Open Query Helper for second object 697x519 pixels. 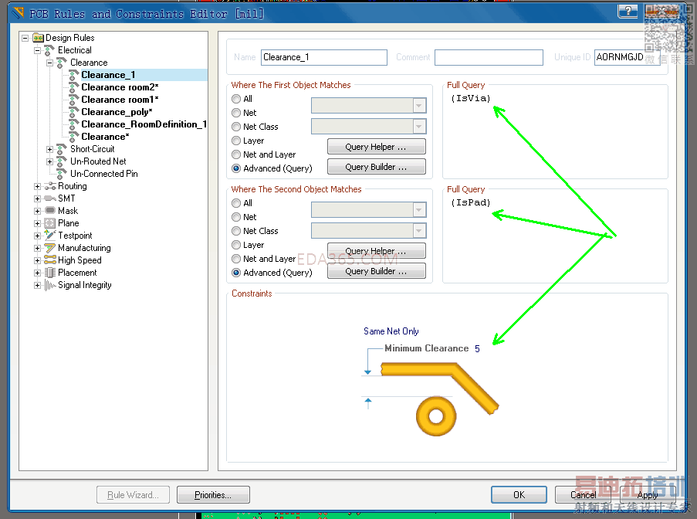(x=376, y=251)
